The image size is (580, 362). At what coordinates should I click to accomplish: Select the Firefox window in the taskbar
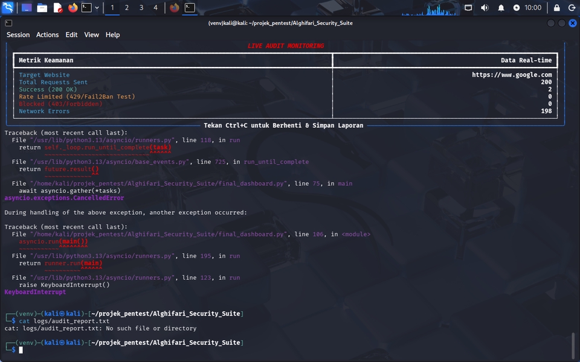[174, 7]
